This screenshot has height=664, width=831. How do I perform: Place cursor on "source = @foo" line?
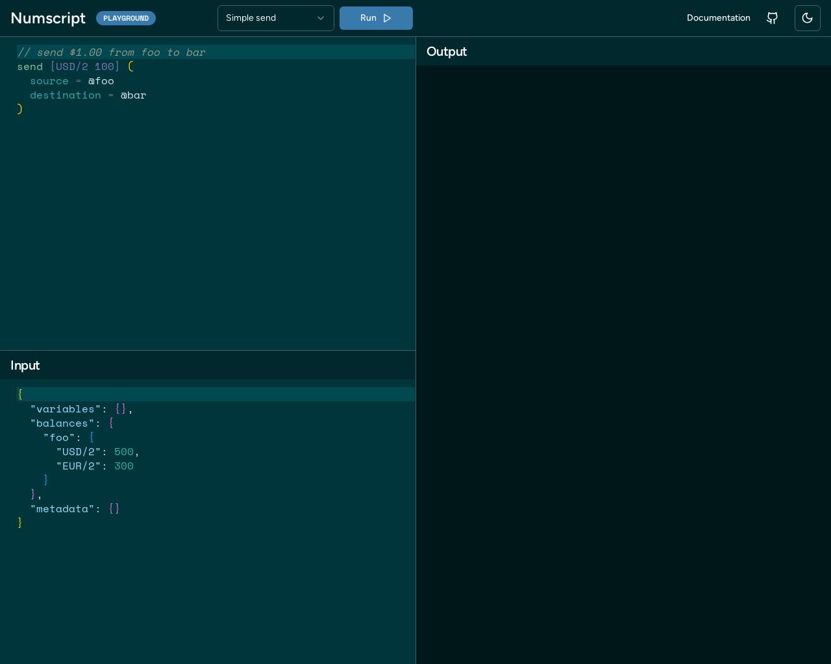[72, 80]
